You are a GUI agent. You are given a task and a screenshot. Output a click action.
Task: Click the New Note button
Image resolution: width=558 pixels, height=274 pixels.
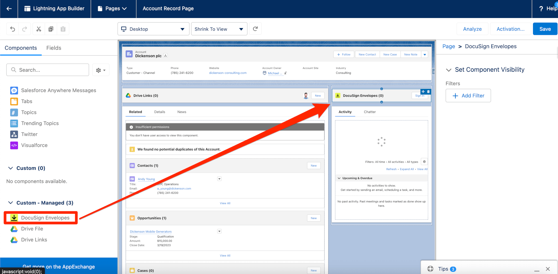click(411, 55)
